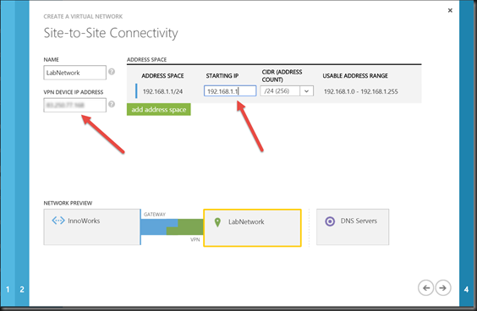Edit the Starting IP 192.168.1.1 field
The width and height of the screenshot is (477, 311).
(x=230, y=91)
